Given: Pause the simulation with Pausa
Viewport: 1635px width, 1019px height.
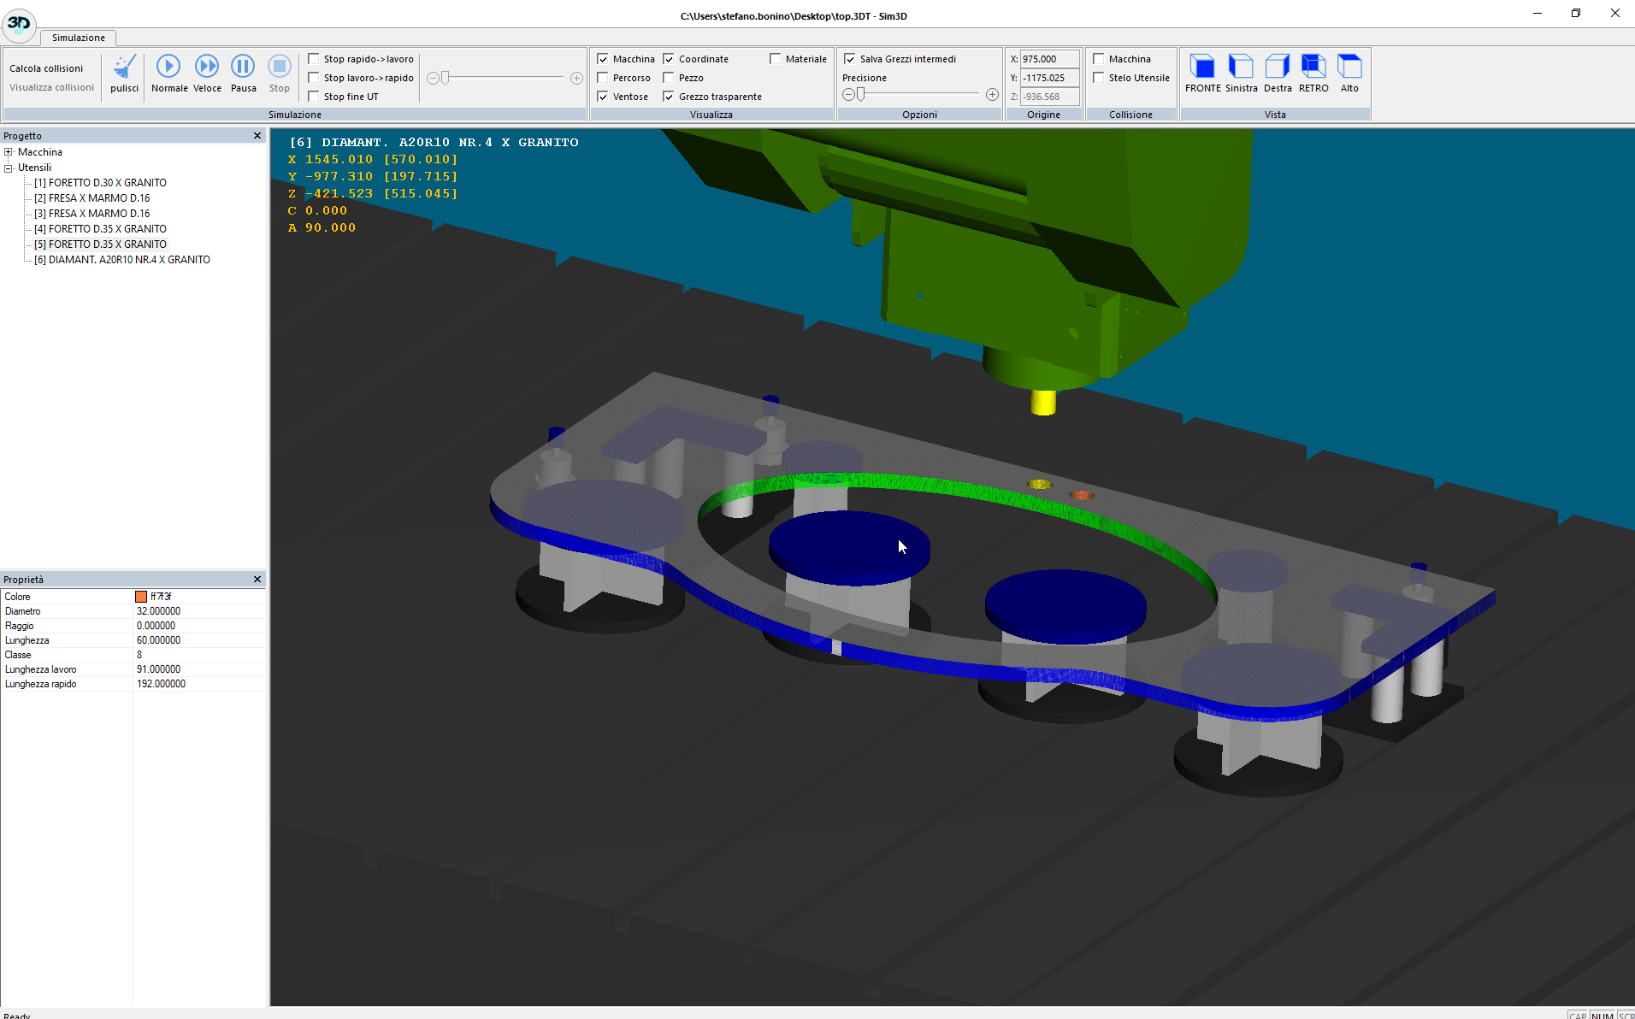Looking at the screenshot, I should (243, 67).
